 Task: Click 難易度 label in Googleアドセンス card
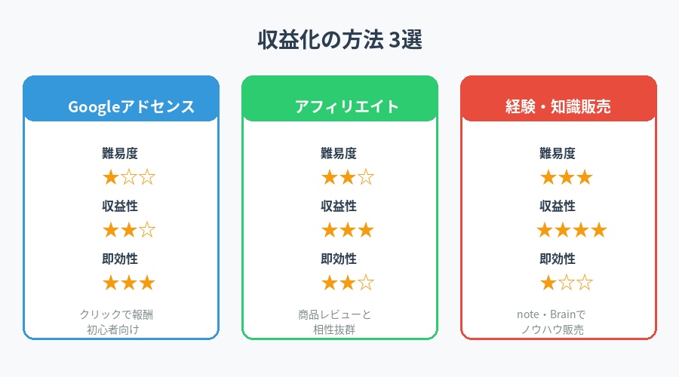(x=119, y=154)
